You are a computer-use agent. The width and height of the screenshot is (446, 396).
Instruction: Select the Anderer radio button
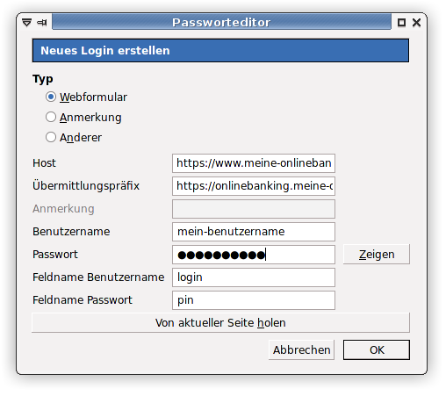tap(51, 137)
